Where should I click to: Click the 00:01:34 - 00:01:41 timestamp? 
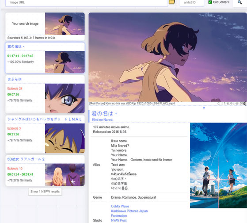pos(20,174)
